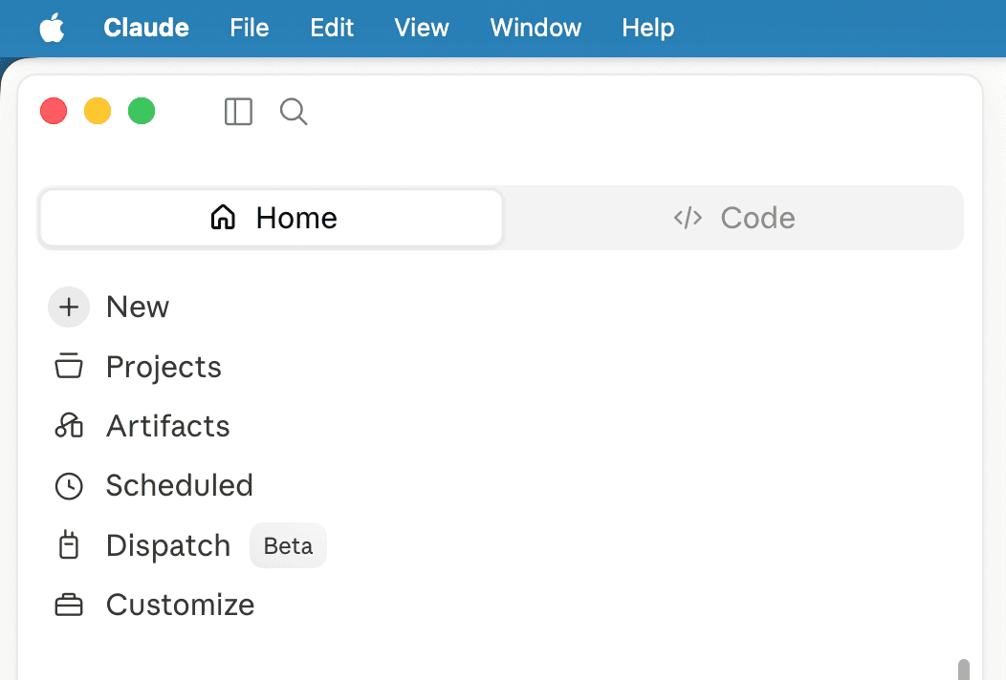Toggle the sidebar panel icon
This screenshot has height=680, width=1006.
(238, 112)
